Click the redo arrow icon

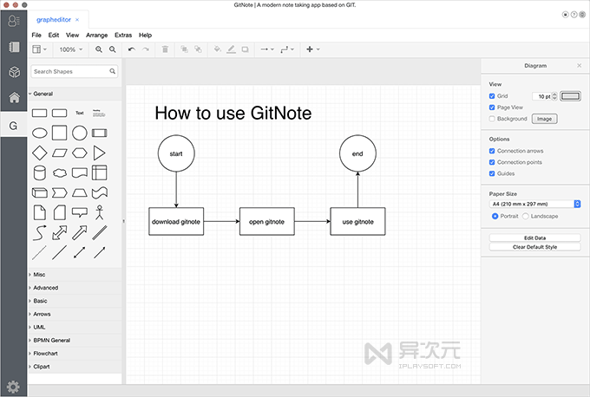point(146,49)
